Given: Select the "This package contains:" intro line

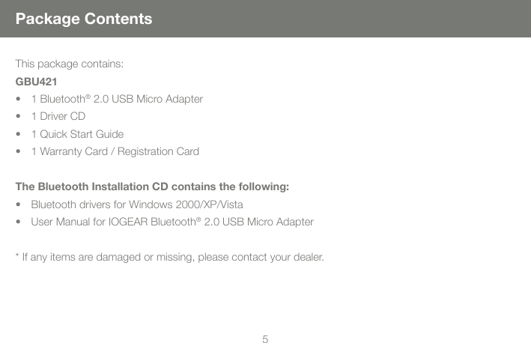Looking at the screenshot, I should 70,64.
